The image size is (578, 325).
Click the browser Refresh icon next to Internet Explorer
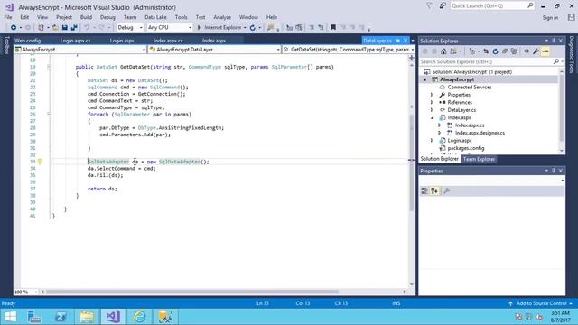click(x=253, y=28)
